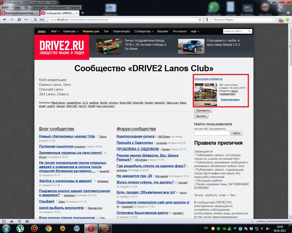This screenshot has height=233, width=292.
Task: Open the extension icon with 108 badge
Action: [280, 20]
